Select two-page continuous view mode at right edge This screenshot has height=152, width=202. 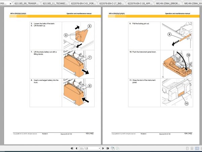(201, 148)
